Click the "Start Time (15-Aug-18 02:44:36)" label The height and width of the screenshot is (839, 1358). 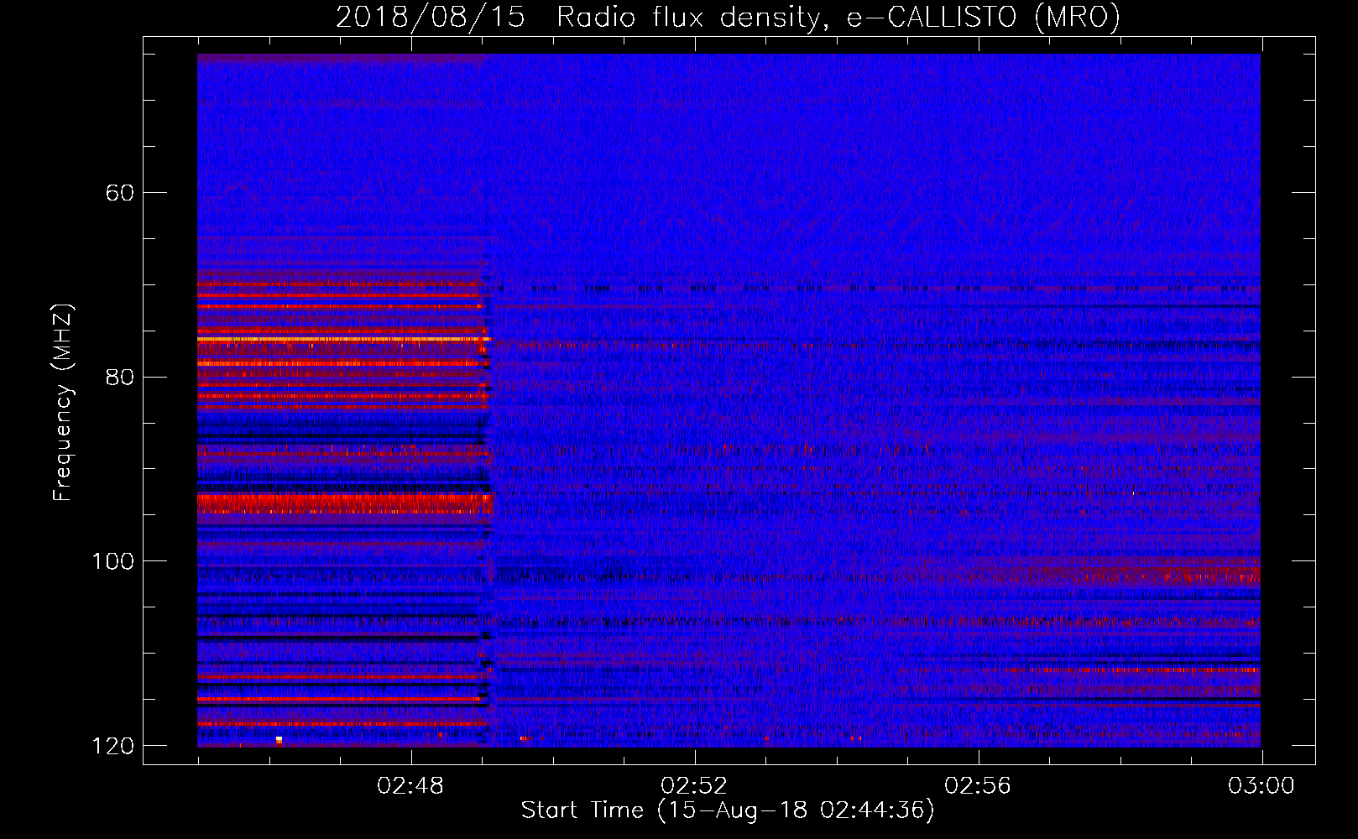click(x=728, y=810)
